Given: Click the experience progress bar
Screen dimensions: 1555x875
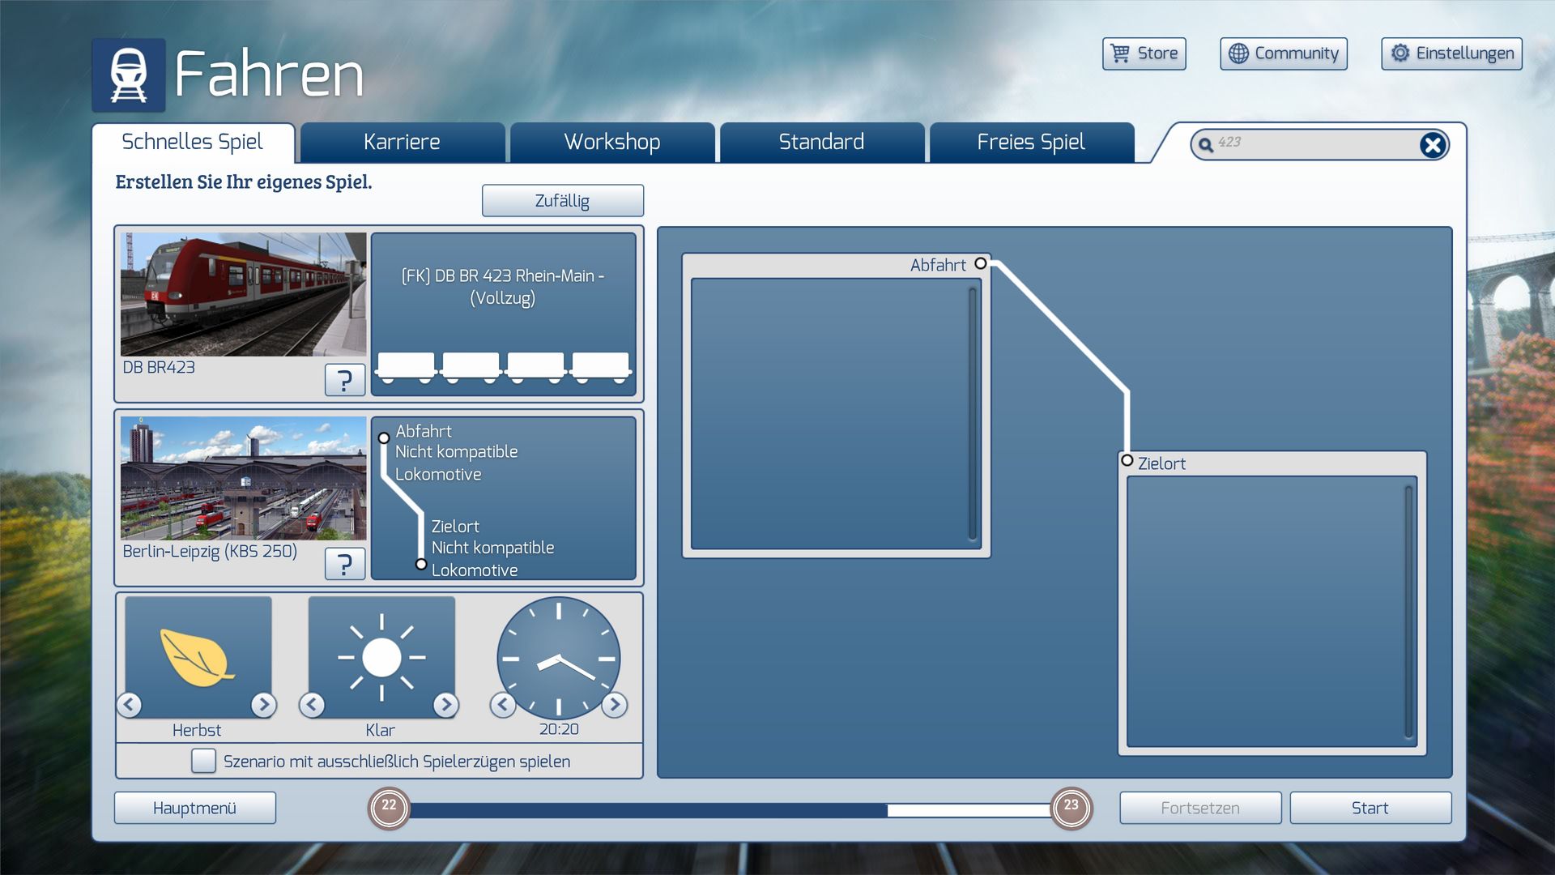Looking at the screenshot, I should pos(729,809).
